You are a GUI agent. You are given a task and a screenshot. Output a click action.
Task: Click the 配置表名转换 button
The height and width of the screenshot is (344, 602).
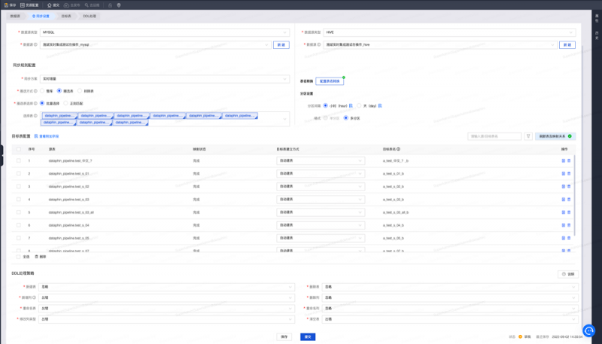coord(328,81)
